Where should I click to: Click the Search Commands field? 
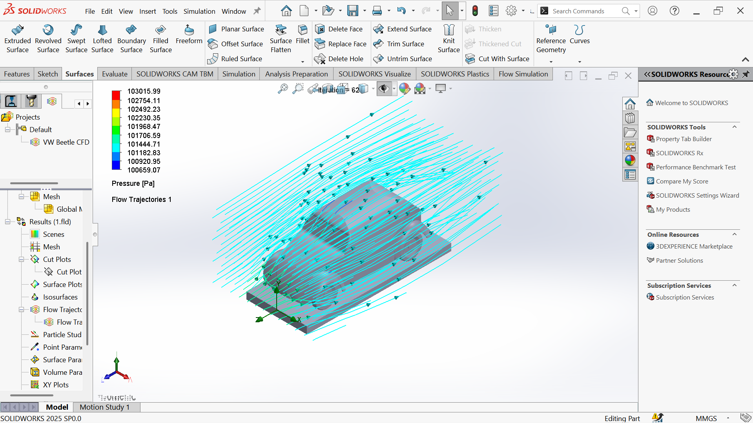(585, 11)
